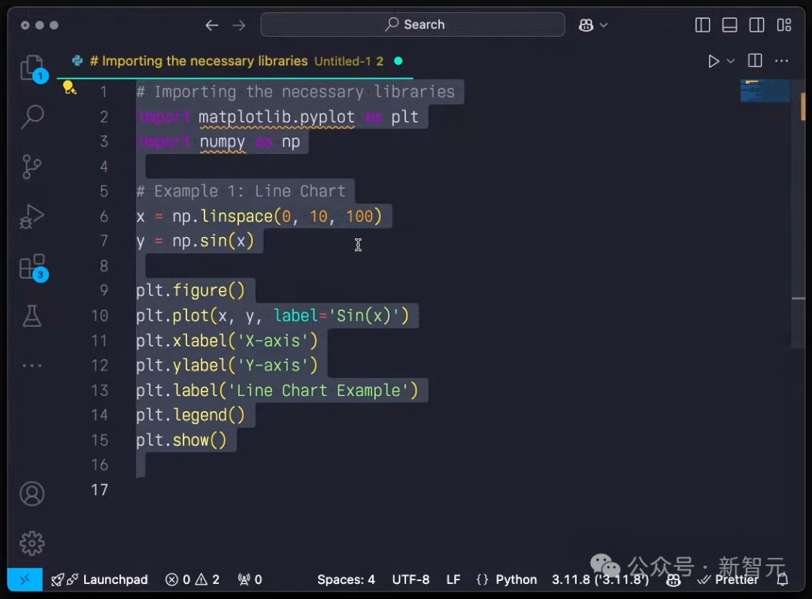Open the Accounts menu icon
The height and width of the screenshot is (599, 812).
32,494
